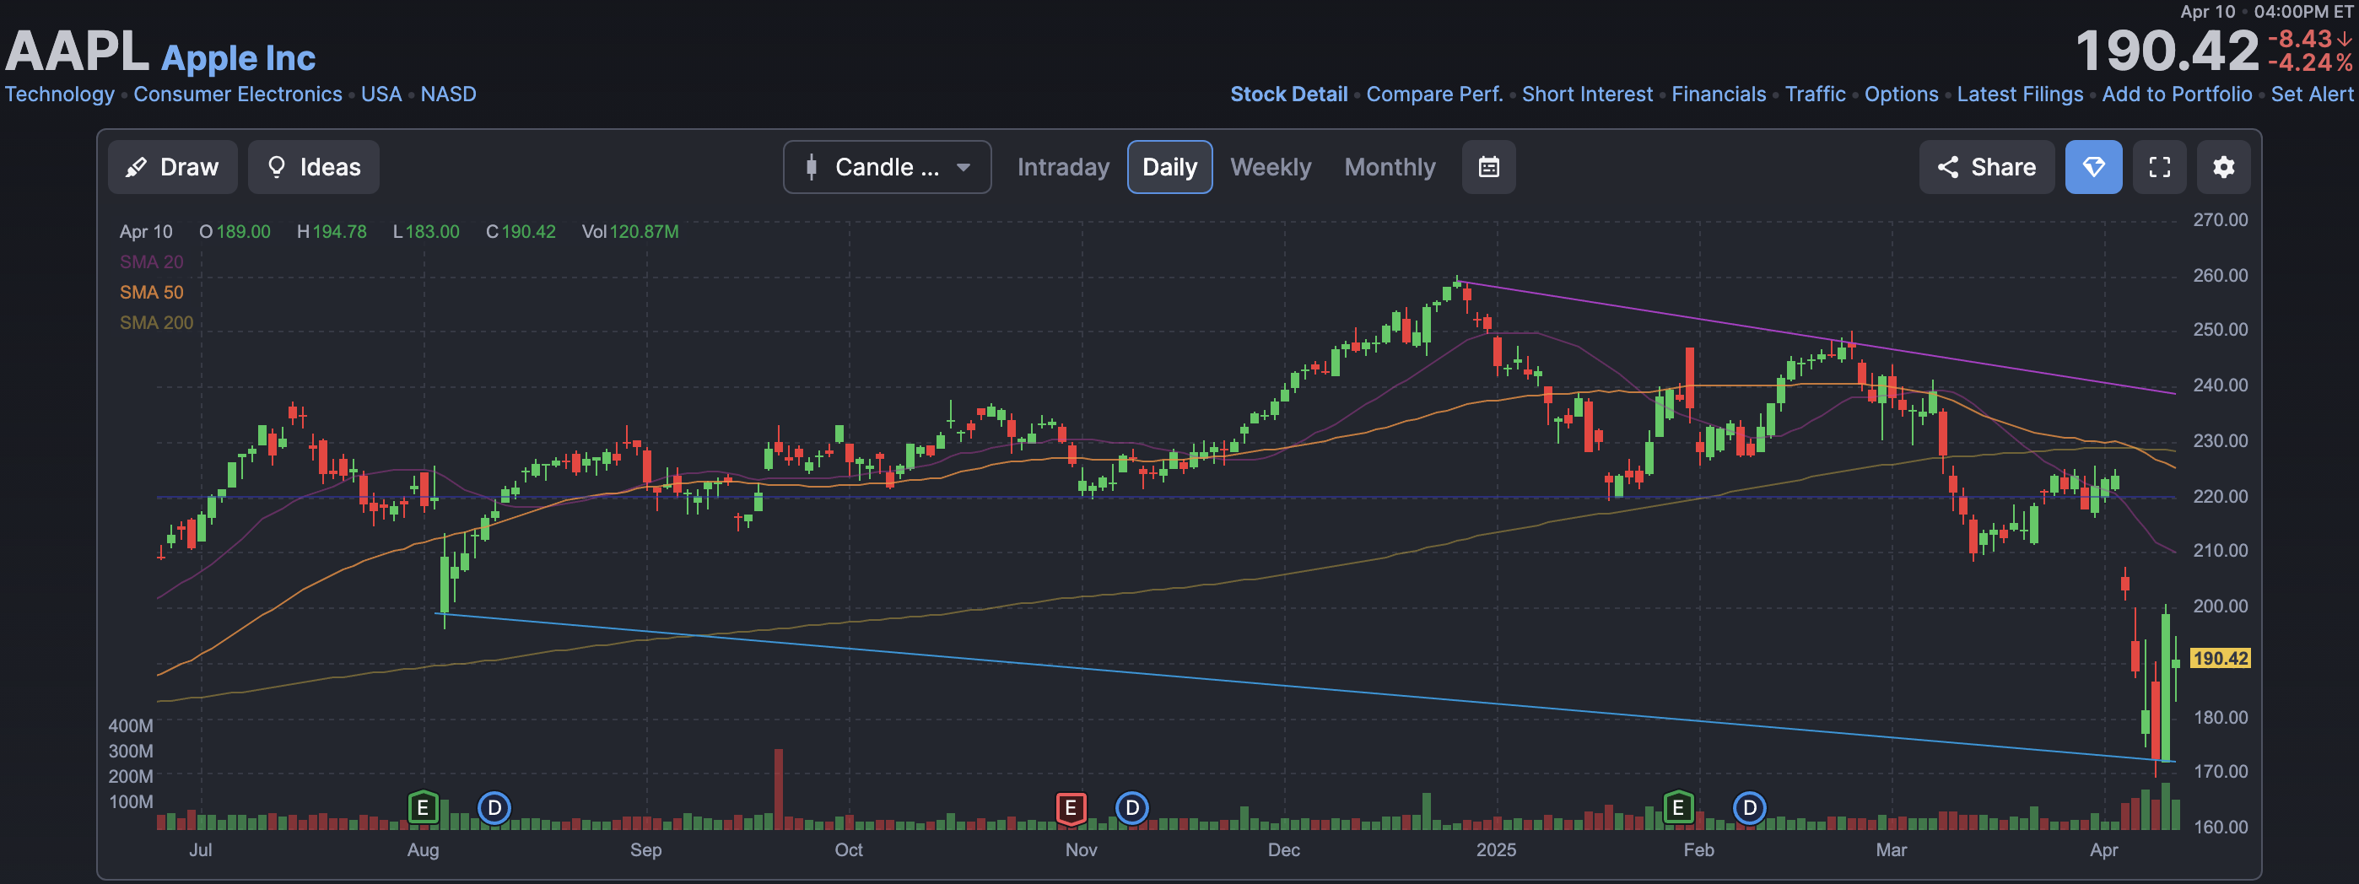Select the Daily timeframe tab

1169,166
